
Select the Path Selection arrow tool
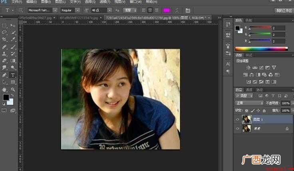tap(4, 82)
